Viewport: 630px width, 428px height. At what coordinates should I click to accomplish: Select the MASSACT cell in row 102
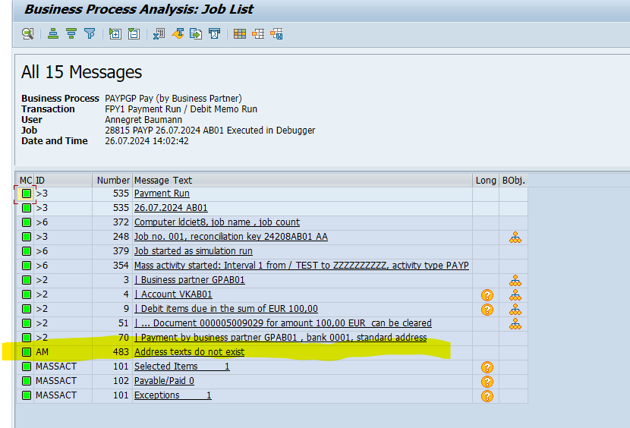coord(63,381)
